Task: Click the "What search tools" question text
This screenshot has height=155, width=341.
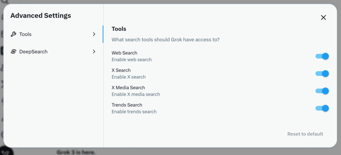Action: 166,40
